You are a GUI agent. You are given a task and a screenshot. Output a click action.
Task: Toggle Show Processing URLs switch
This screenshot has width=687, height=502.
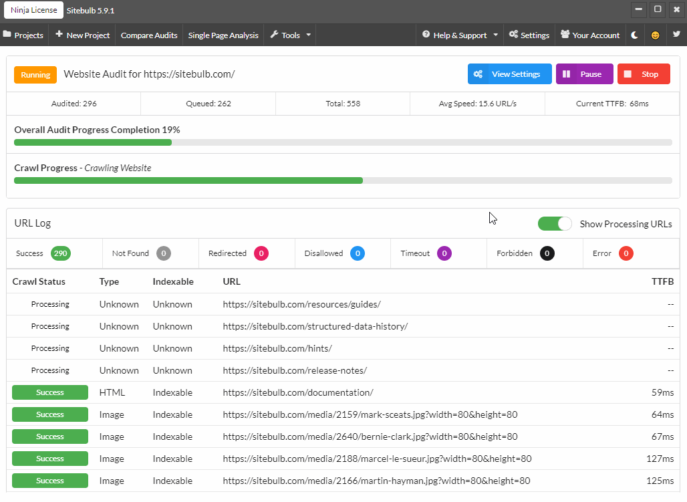555,224
